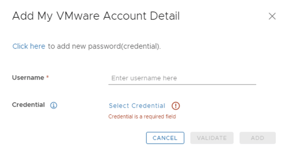The height and width of the screenshot is (152, 285).
Task: Click the Credential field label
Action: [x=28, y=105]
